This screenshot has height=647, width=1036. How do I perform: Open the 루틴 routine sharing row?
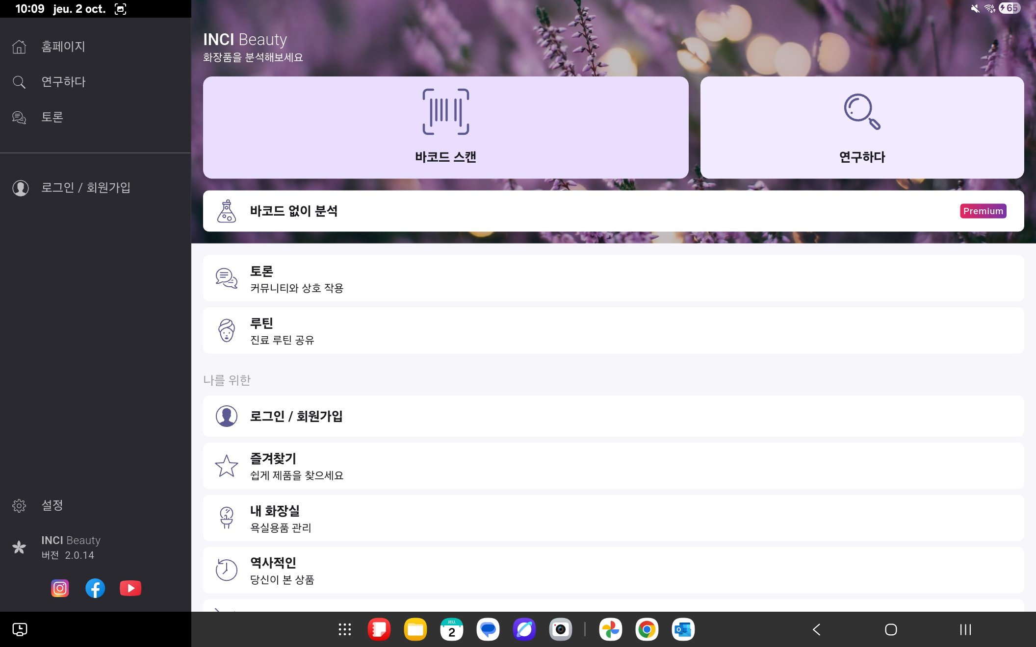(613, 331)
